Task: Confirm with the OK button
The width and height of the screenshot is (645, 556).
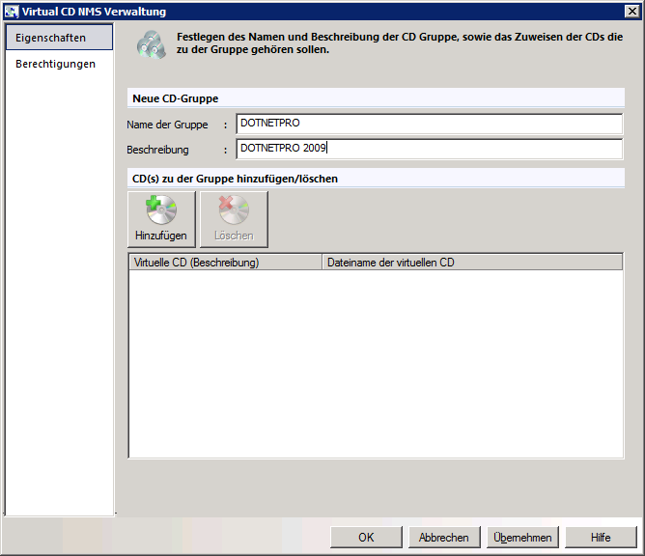Action: click(366, 537)
